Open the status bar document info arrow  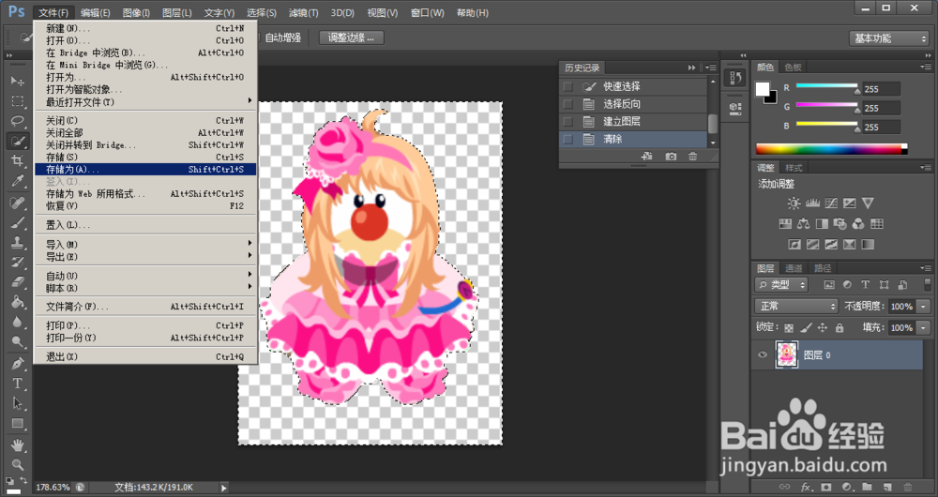point(224,488)
